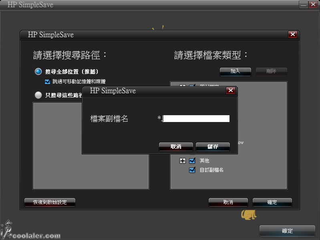
Task: Select 只搜尋這些路徑 radio button
Action: [38, 95]
